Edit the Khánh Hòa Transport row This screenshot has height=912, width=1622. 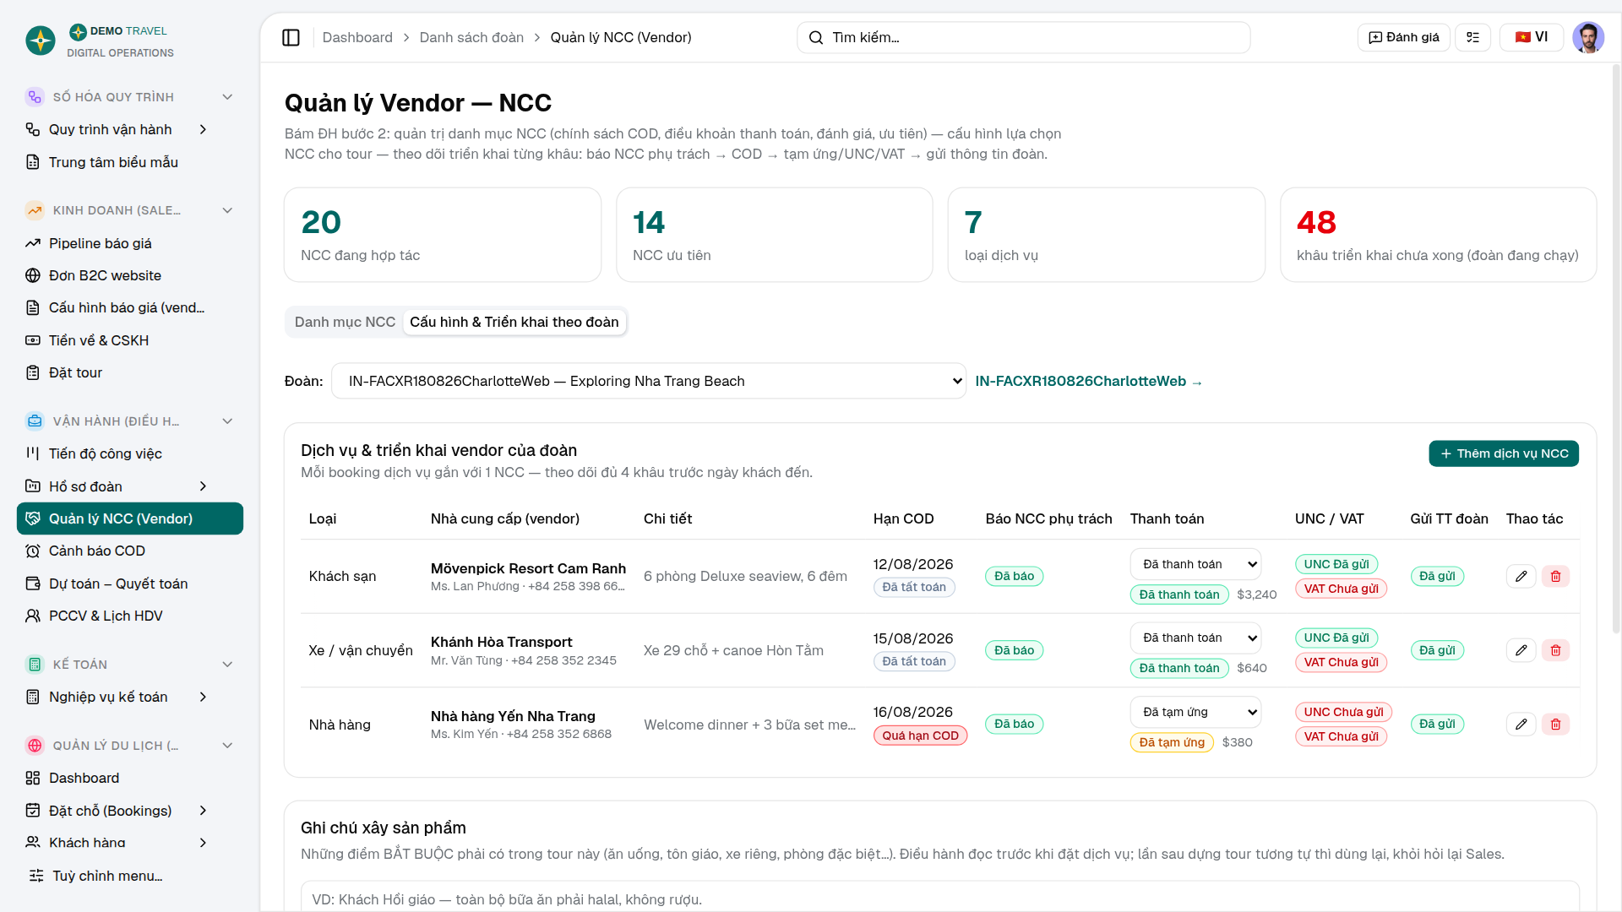1521,650
